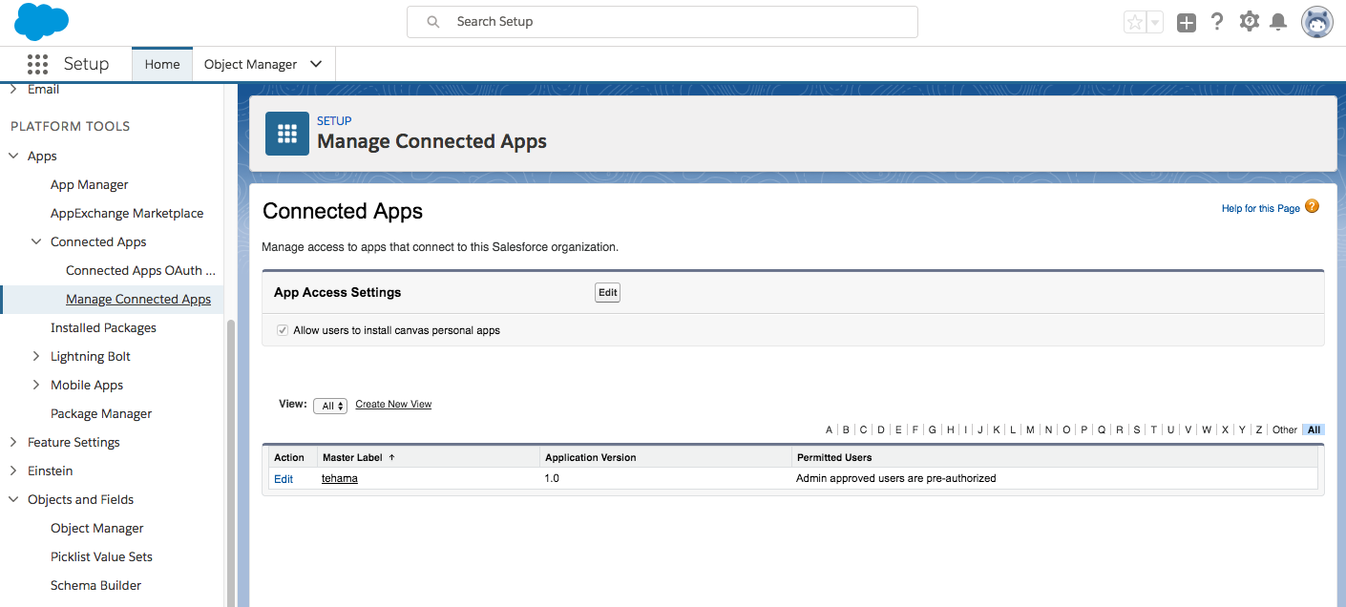Collapse the Objects and Fields section
This screenshot has height=607, width=1346.
point(13,499)
